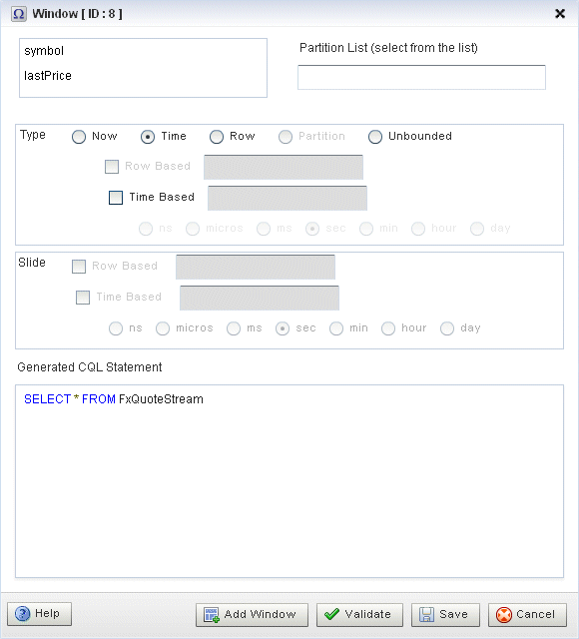Click in the Generated CQL Statement area
This screenshot has width=579, height=639.
tap(289, 481)
